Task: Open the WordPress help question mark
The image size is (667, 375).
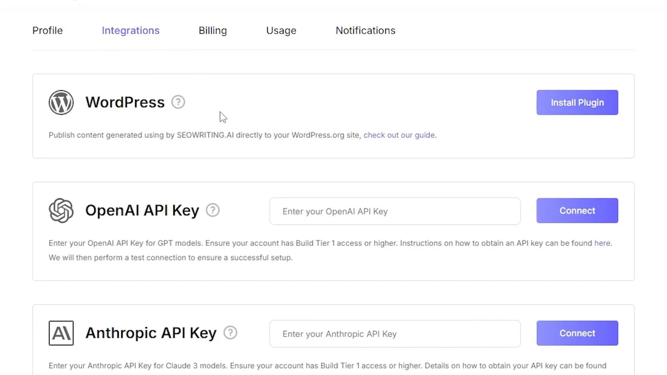Action: click(x=178, y=102)
